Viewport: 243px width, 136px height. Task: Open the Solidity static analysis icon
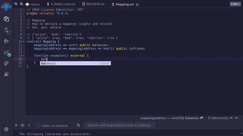click(7, 53)
